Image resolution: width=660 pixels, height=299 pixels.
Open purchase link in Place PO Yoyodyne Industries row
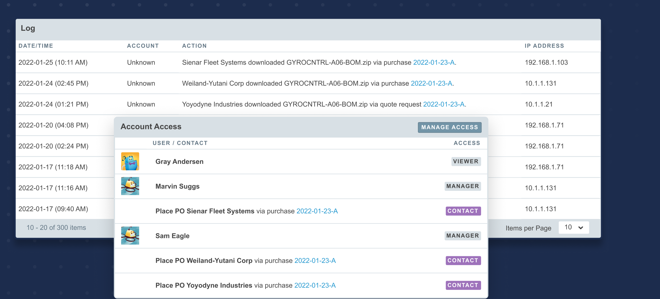(315, 285)
